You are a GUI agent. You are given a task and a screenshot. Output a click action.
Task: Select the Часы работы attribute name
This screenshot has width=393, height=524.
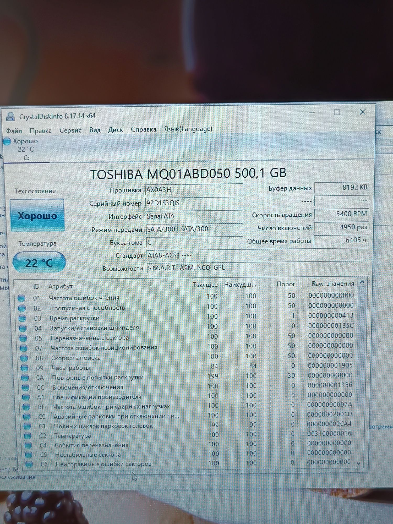[x=71, y=368]
